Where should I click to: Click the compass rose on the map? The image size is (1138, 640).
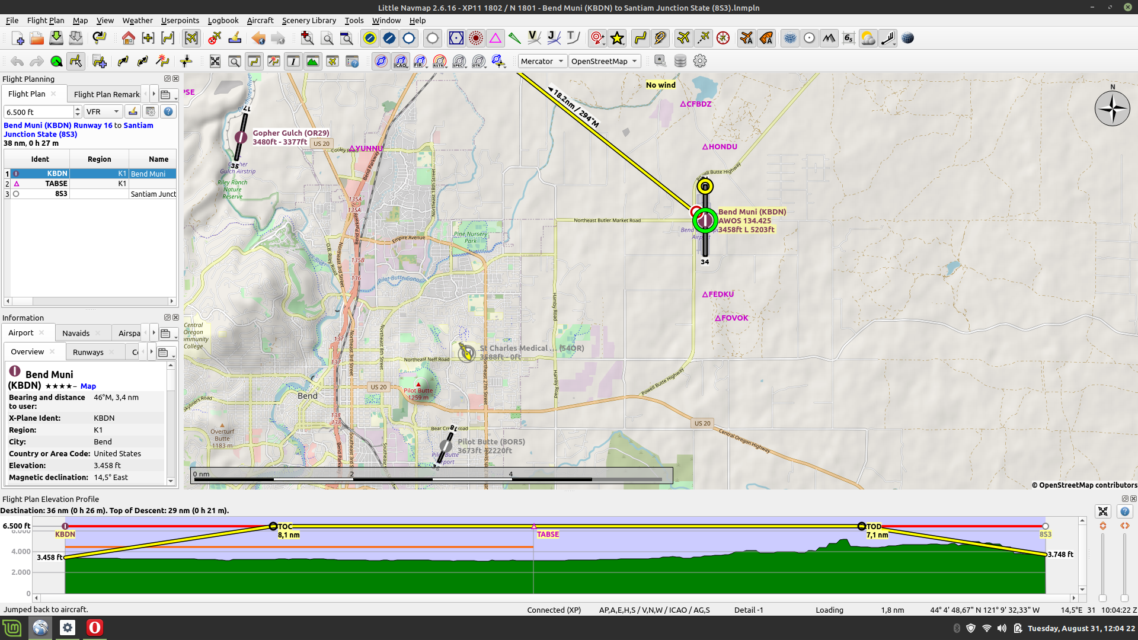click(1112, 108)
